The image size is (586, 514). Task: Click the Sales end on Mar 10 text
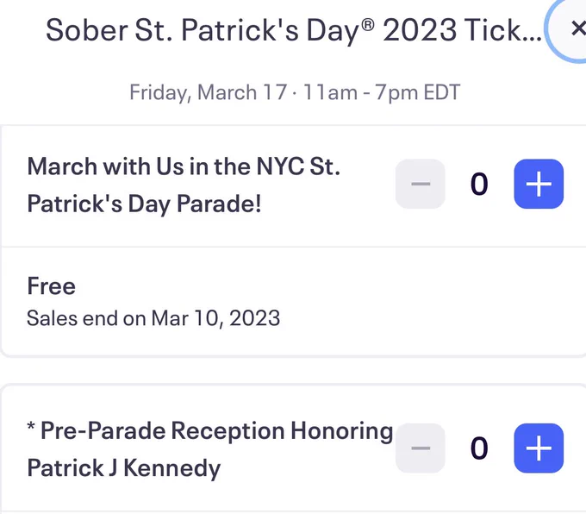point(153,318)
